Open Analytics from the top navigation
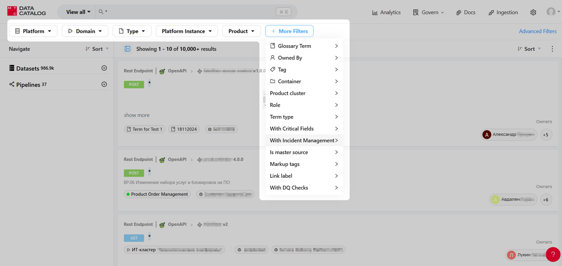Image resolution: width=562 pixels, height=266 pixels. (x=386, y=12)
